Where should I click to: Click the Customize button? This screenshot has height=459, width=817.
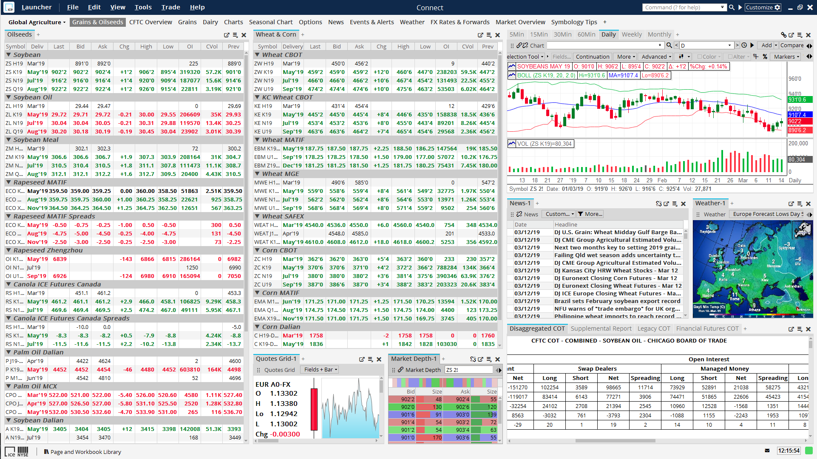[x=763, y=7]
